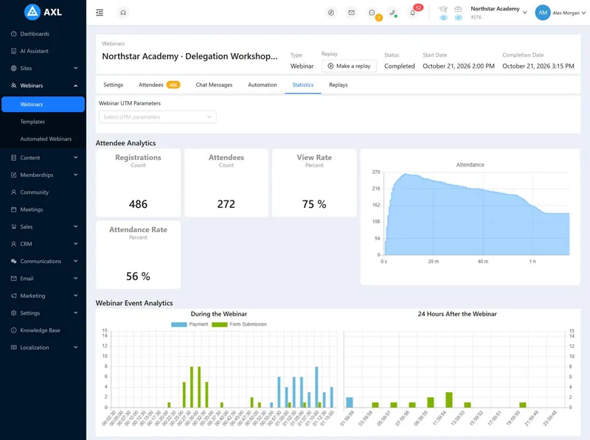Click the Attendees count 272

(x=226, y=204)
